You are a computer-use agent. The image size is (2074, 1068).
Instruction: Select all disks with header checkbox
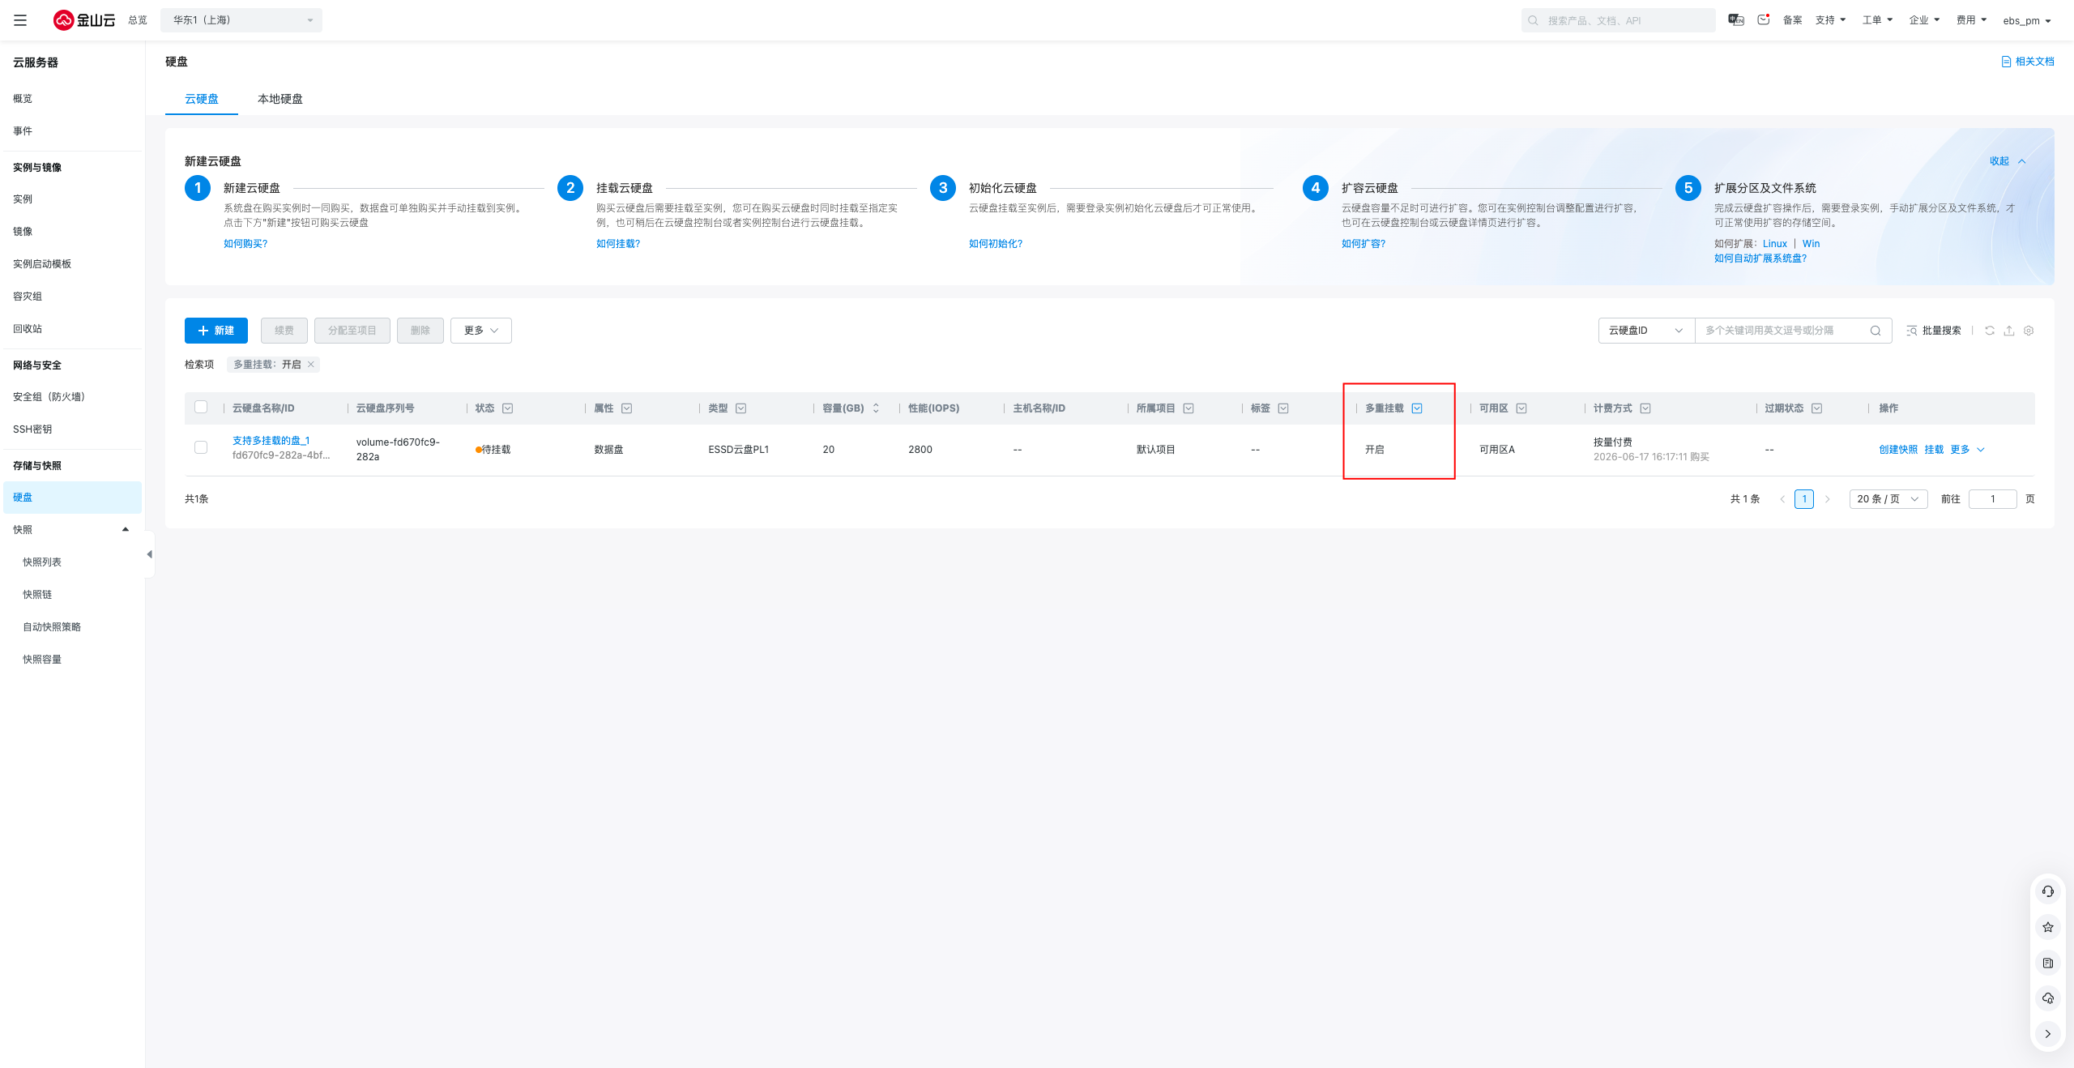click(201, 408)
